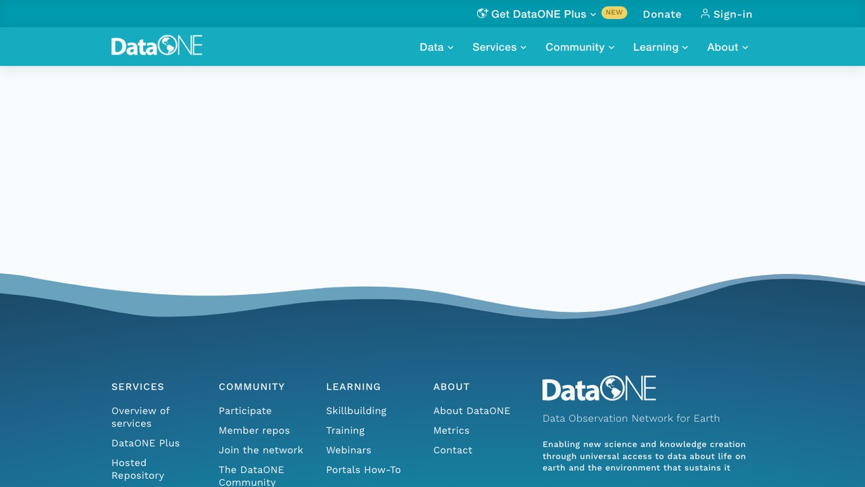Open the Learning navigation menu
Screen dimensions: 865x487
660,47
